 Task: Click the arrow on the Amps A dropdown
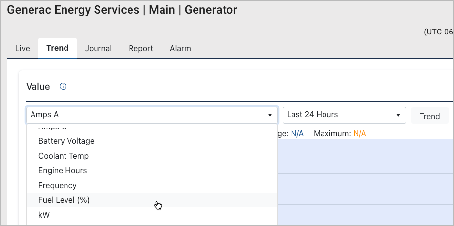click(x=270, y=115)
